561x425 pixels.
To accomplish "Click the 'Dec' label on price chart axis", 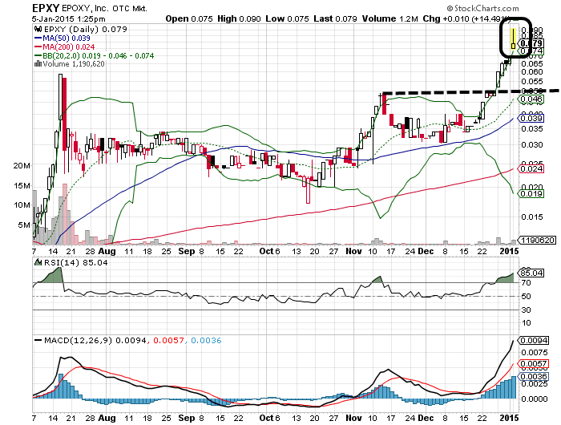I will [426, 251].
